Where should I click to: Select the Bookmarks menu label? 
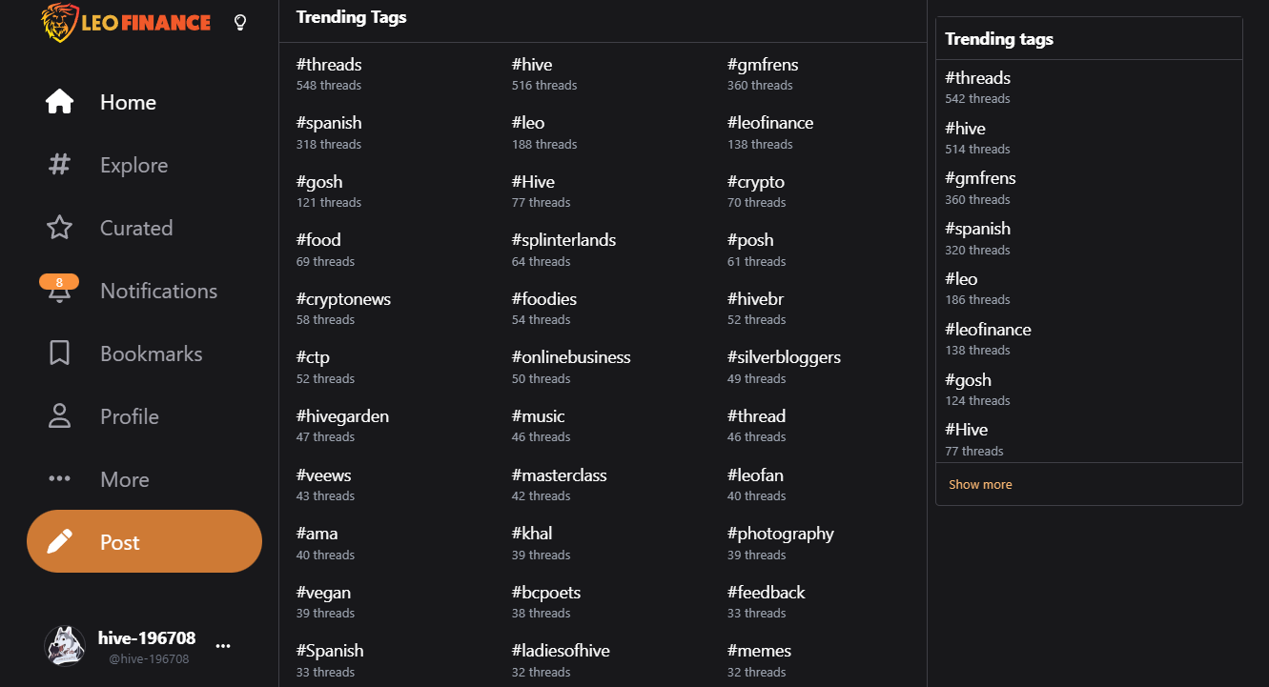click(x=152, y=354)
